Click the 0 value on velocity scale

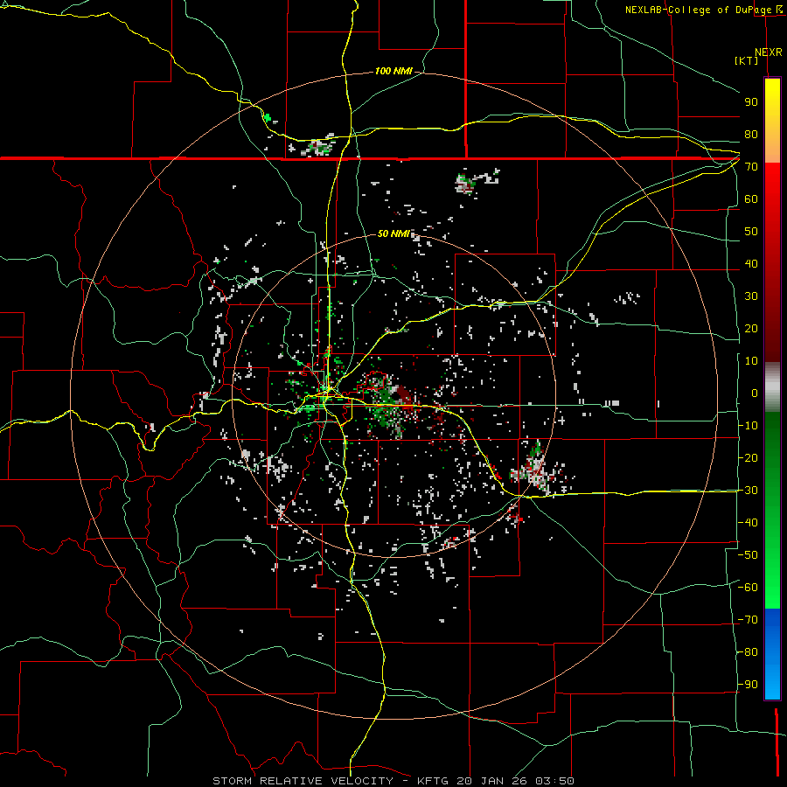tap(755, 393)
